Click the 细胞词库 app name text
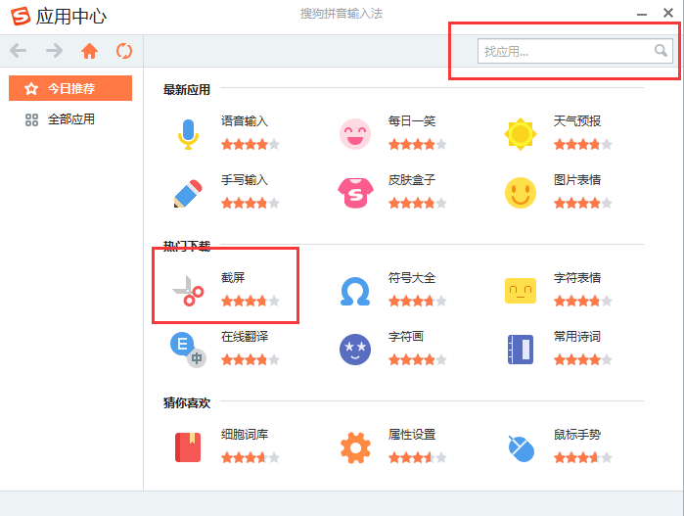This screenshot has height=516, width=684. point(245,434)
